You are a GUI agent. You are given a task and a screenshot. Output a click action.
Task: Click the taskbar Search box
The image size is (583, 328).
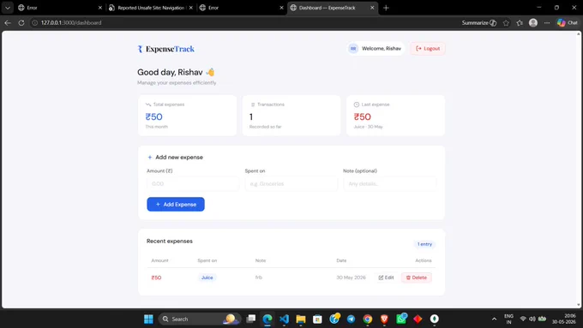(x=200, y=319)
